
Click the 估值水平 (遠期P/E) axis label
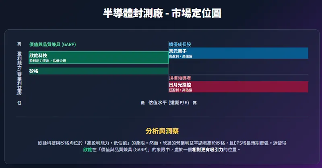coord(168,102)
